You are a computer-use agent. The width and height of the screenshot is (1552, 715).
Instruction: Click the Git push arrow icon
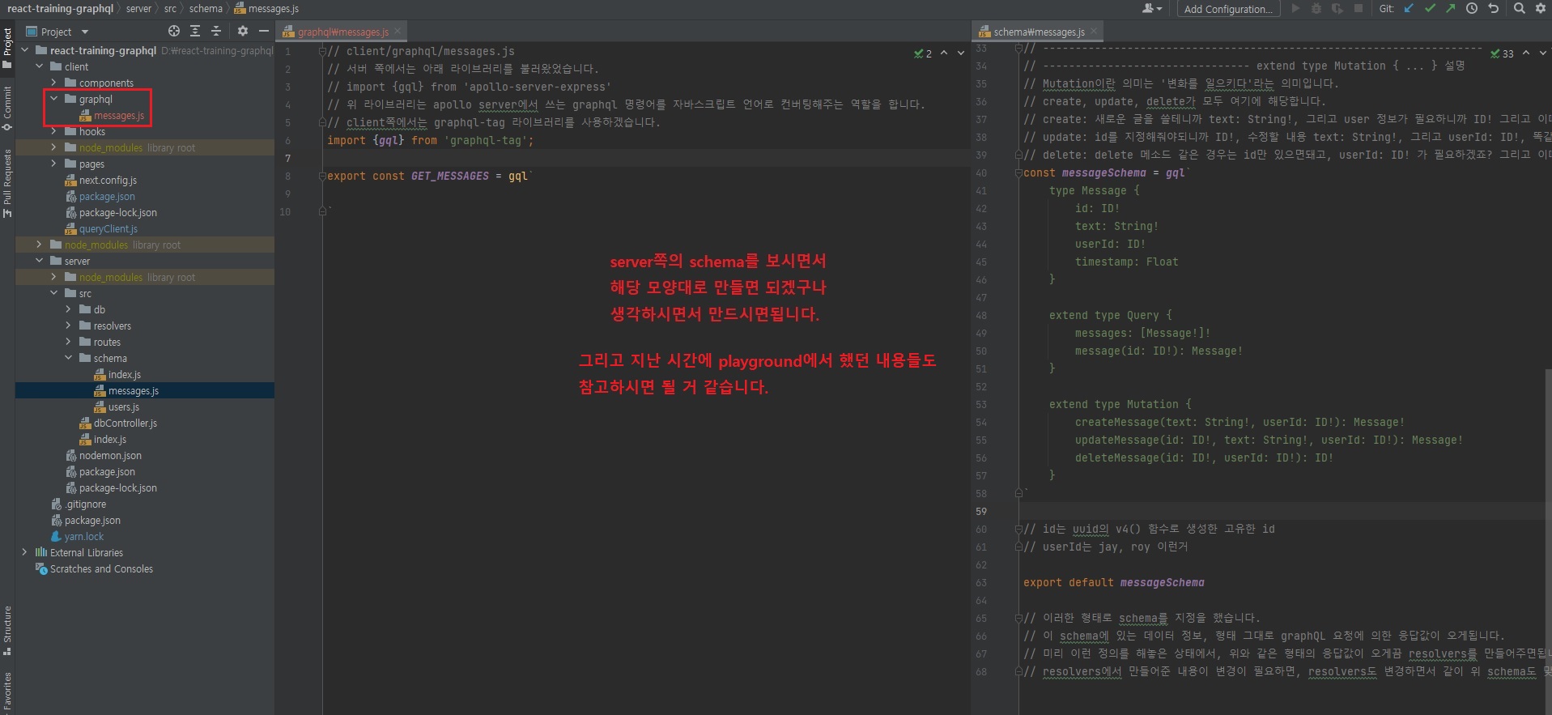click(1450, 9)
